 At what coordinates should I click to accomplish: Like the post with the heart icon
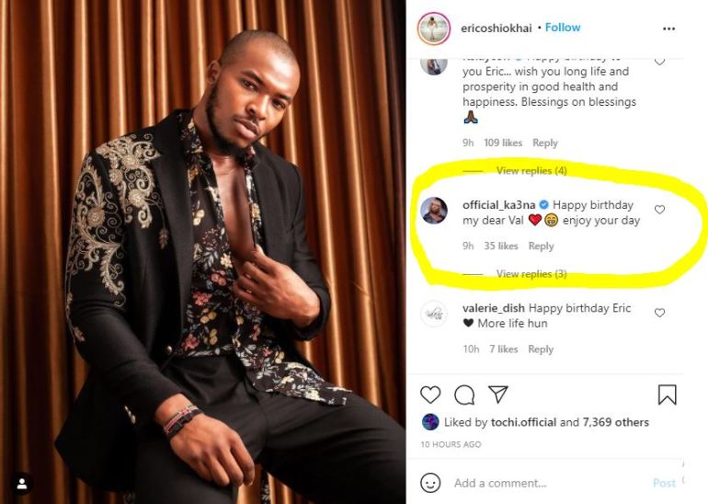point(430,395)
